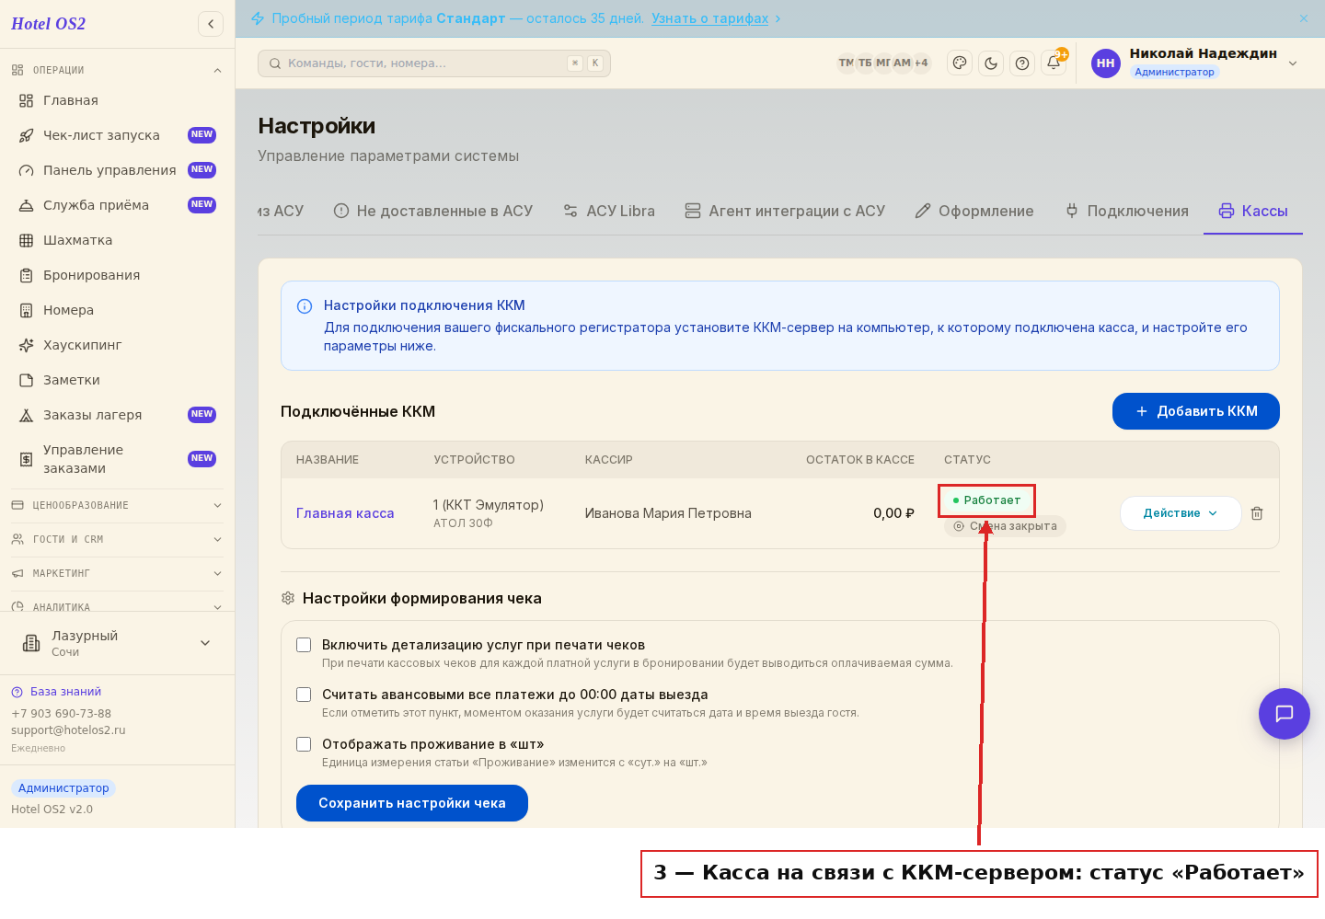Switch to Оформление tab
The width and height of the screenshot is (1325, 919).
coord(974,211)
